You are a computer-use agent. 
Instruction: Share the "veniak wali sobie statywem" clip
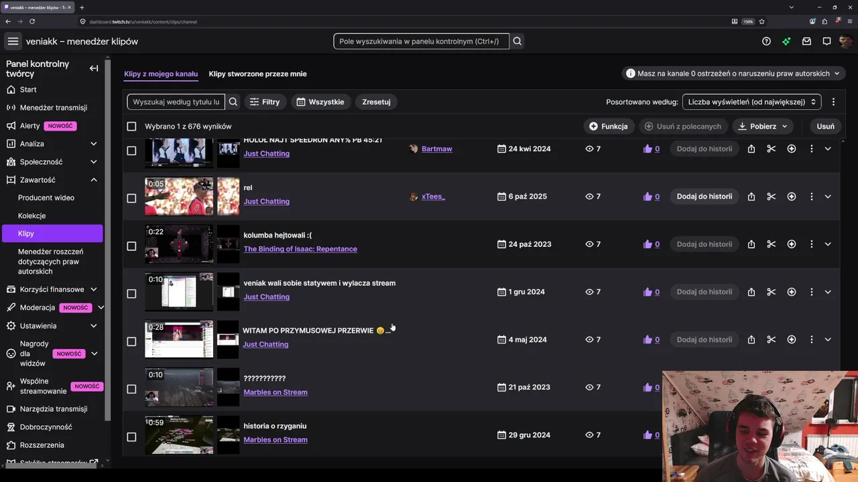click(x=751, y=292)
